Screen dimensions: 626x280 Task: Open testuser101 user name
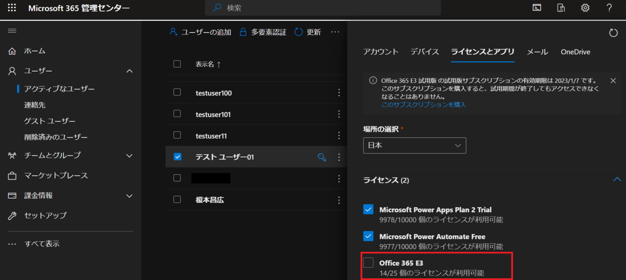(x=213, y=114)
